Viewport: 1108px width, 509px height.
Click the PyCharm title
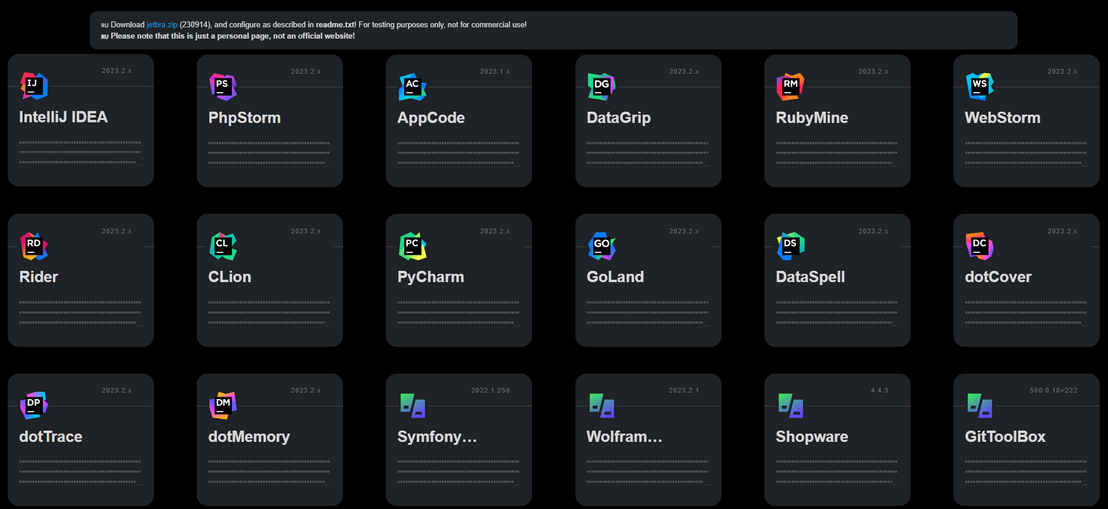pos(430,277)
